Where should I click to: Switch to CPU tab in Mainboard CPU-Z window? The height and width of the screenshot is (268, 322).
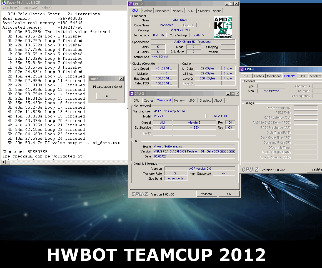pyautogui.click(x=136, y=101)
